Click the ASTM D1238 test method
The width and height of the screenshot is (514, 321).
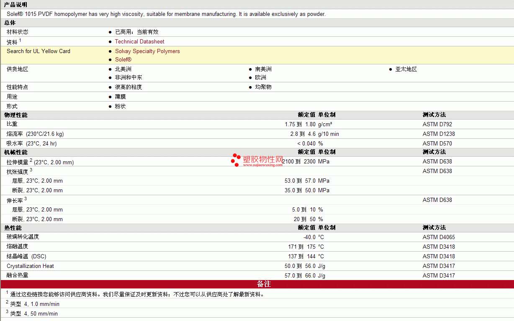pos(439,134)
